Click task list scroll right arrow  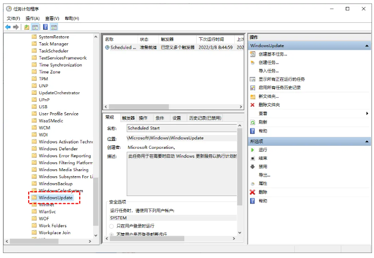241,107
